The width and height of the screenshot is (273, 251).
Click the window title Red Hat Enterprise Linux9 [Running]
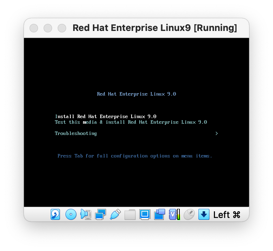pyautogui.click(x=155, y=28)
